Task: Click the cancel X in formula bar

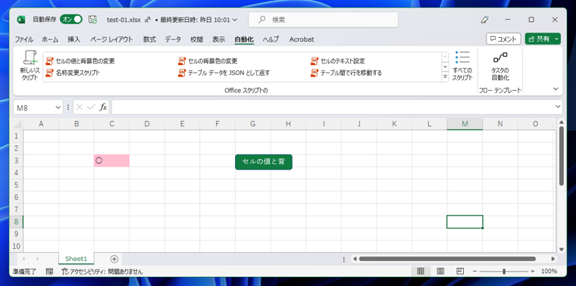Action: (x=80, y=107)
